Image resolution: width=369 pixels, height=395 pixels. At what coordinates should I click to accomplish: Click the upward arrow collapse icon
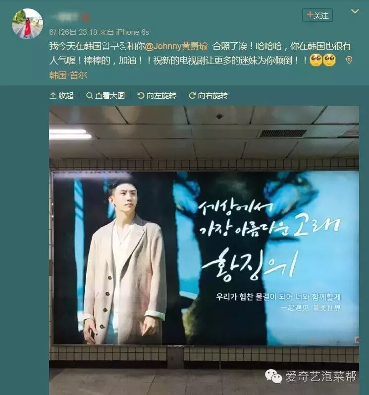point(53,95)
